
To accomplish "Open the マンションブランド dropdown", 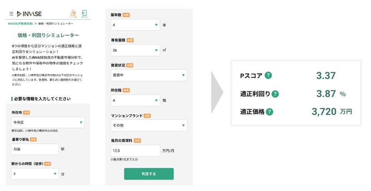I will [x=149, y=125].
